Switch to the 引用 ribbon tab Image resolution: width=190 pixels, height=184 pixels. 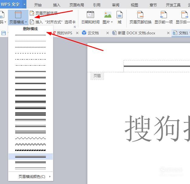tap(97, 5)
